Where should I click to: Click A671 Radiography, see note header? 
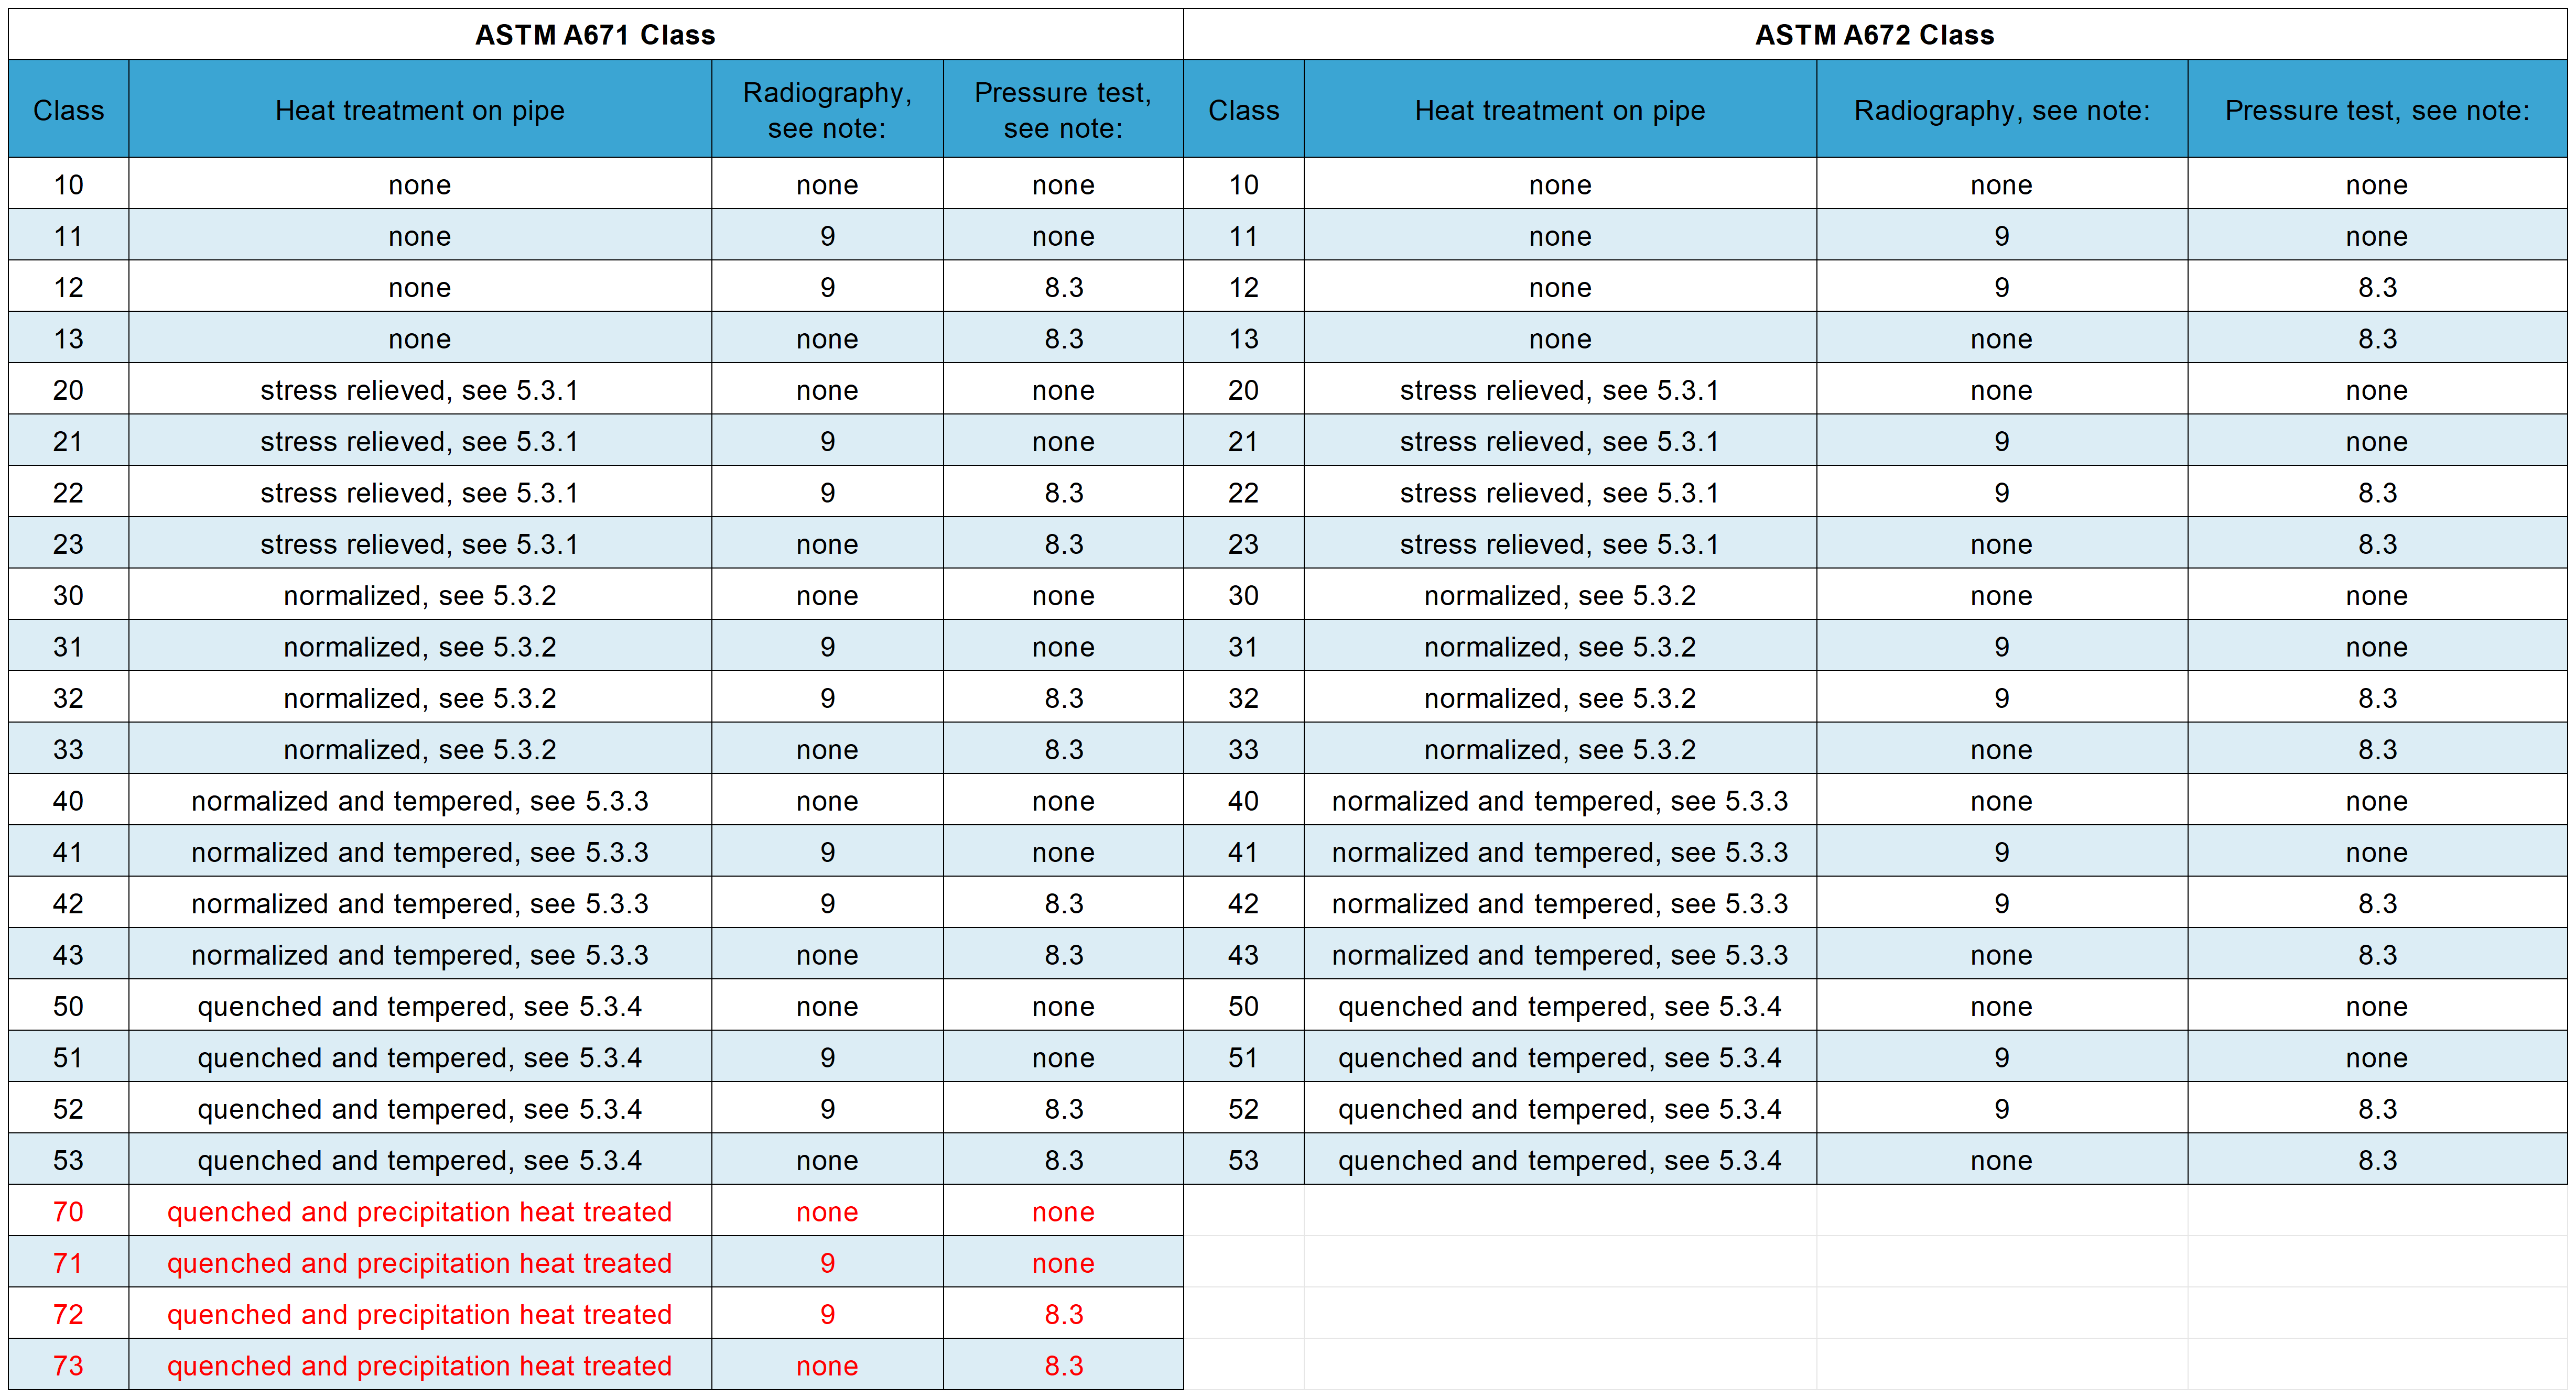point(827,109)
